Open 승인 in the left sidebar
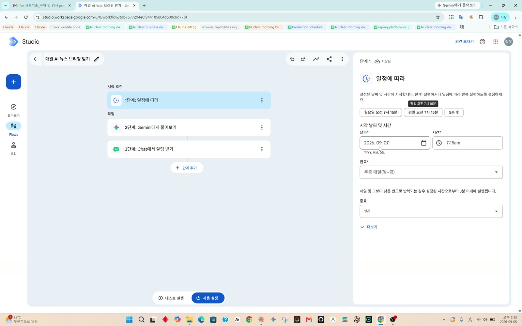This screenshot has height=326, width=522. pyautogui.click(x=13, y=148)
